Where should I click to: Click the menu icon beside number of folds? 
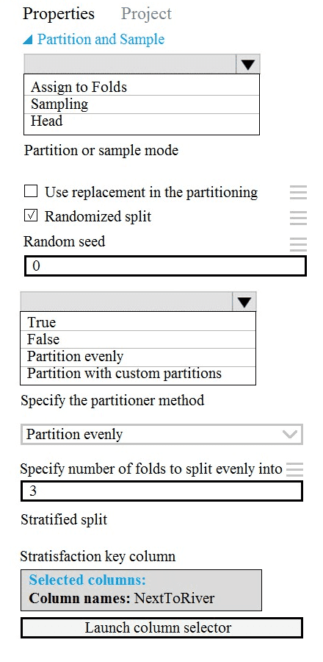point(295,469)
